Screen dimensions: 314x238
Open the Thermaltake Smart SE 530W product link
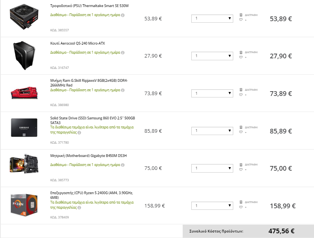coord(89,6)
